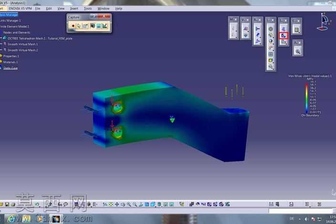This screenshot has height=224, width=336.
Task: Show the Deformation image icon
Action: point(283,29)
